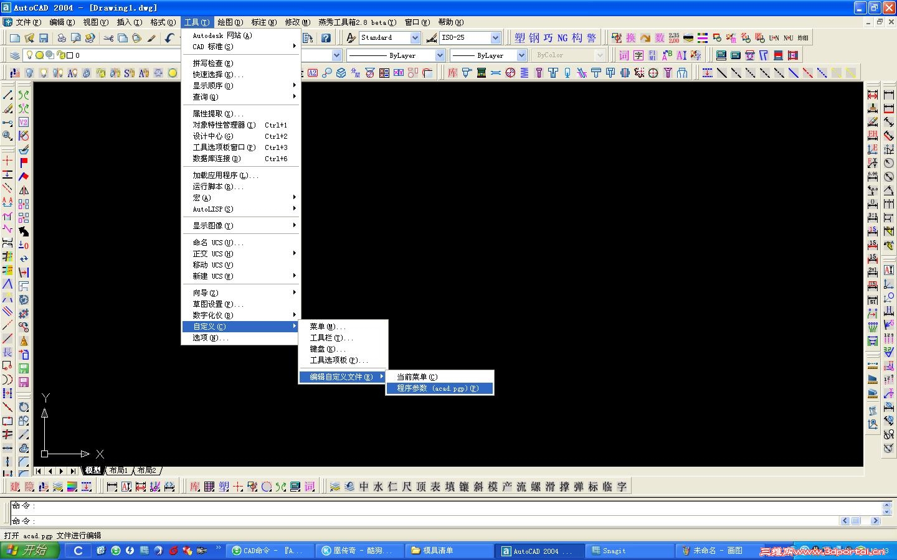Open the lineweight ByLayer dropdown

point(521,55)
